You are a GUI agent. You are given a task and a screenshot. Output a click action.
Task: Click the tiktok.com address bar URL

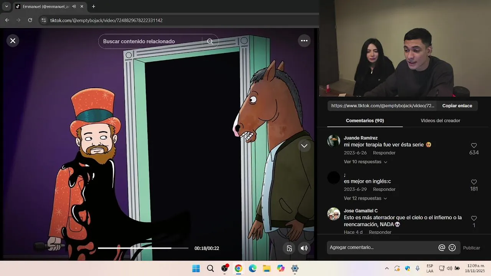(x=106, y=20)
